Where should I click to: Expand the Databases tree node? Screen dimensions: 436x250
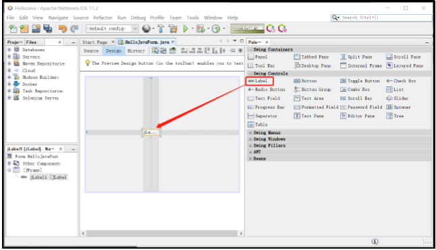click(x=9, y=50)
